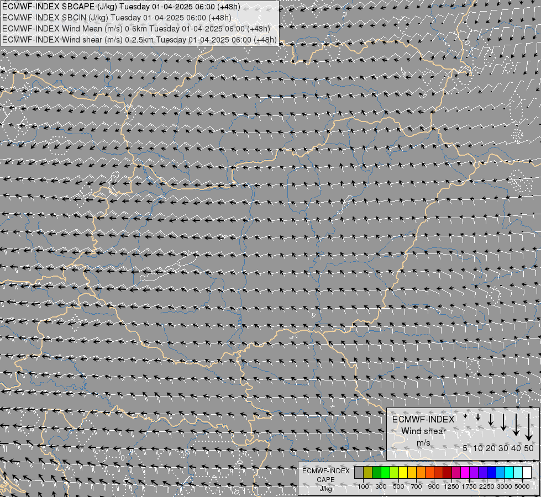Select the white CAPE legend swatch

tap(527, 472)
